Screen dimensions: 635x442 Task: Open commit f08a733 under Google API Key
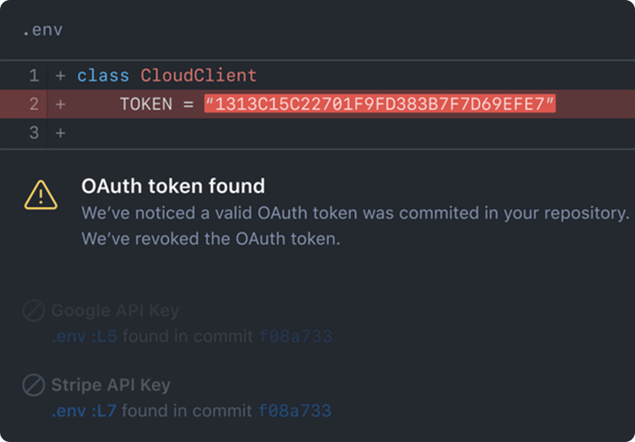point(295,336)
